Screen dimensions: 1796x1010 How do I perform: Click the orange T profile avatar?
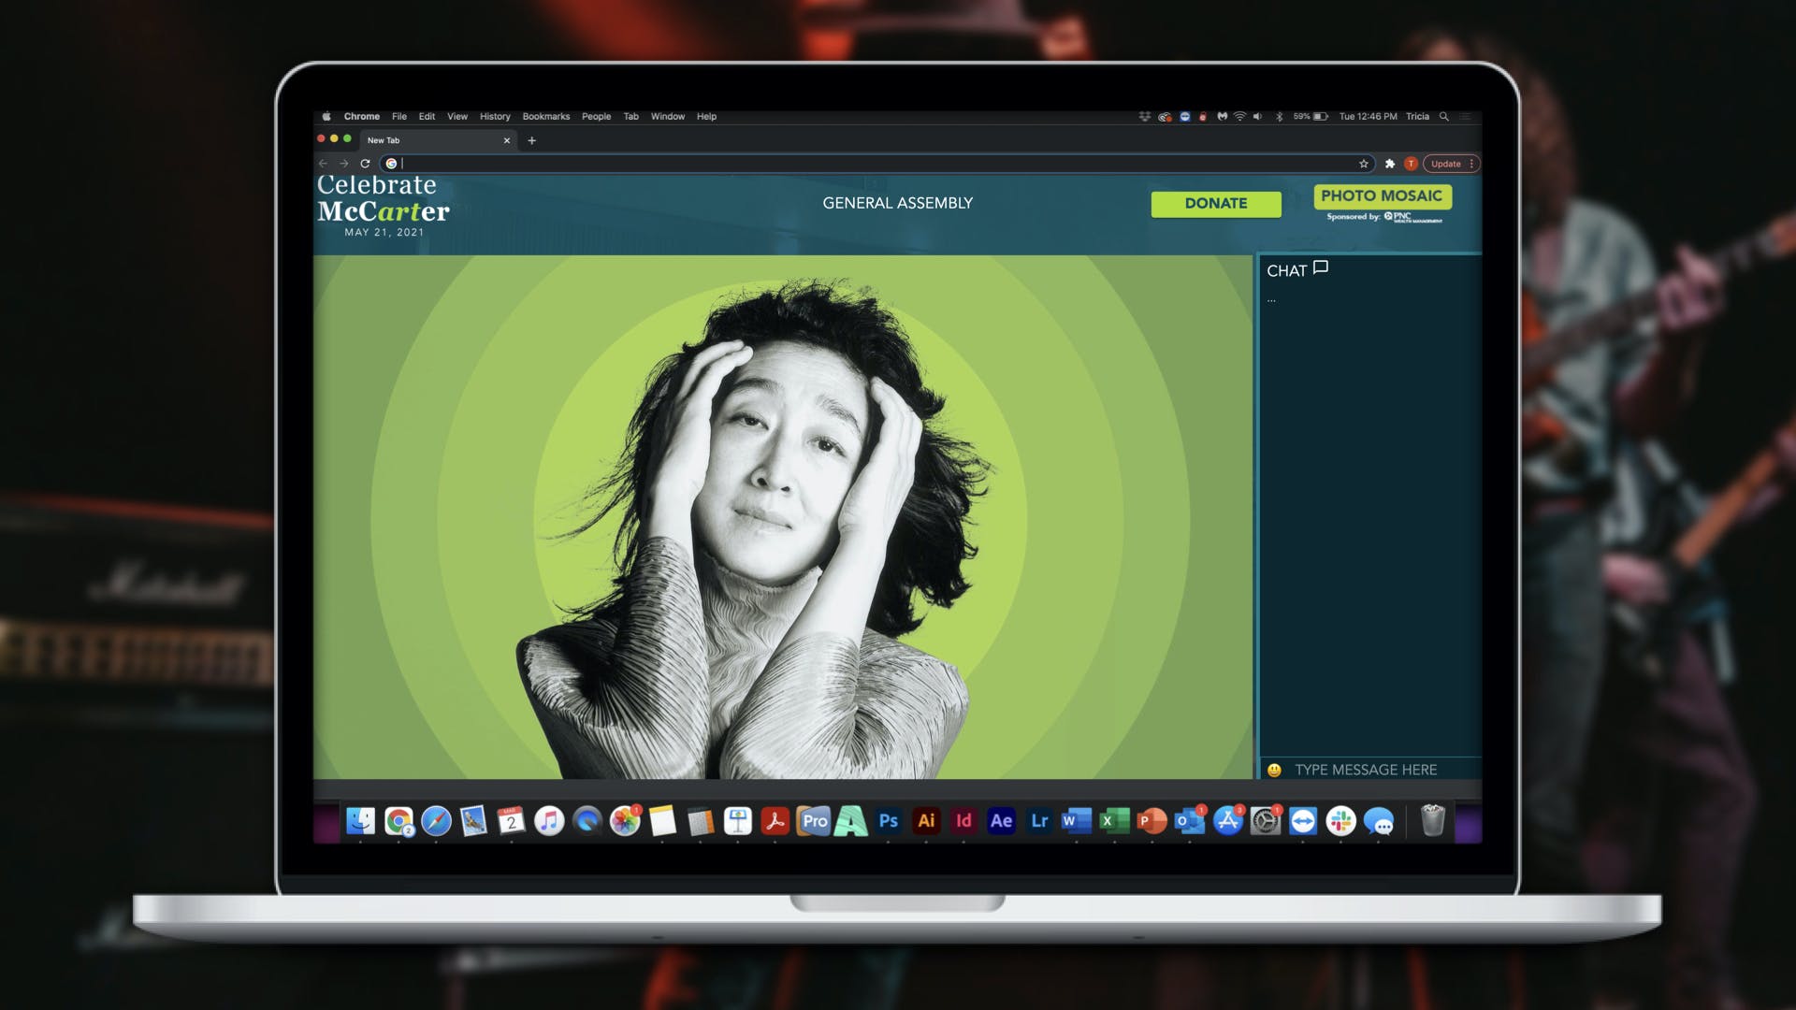1411,164
